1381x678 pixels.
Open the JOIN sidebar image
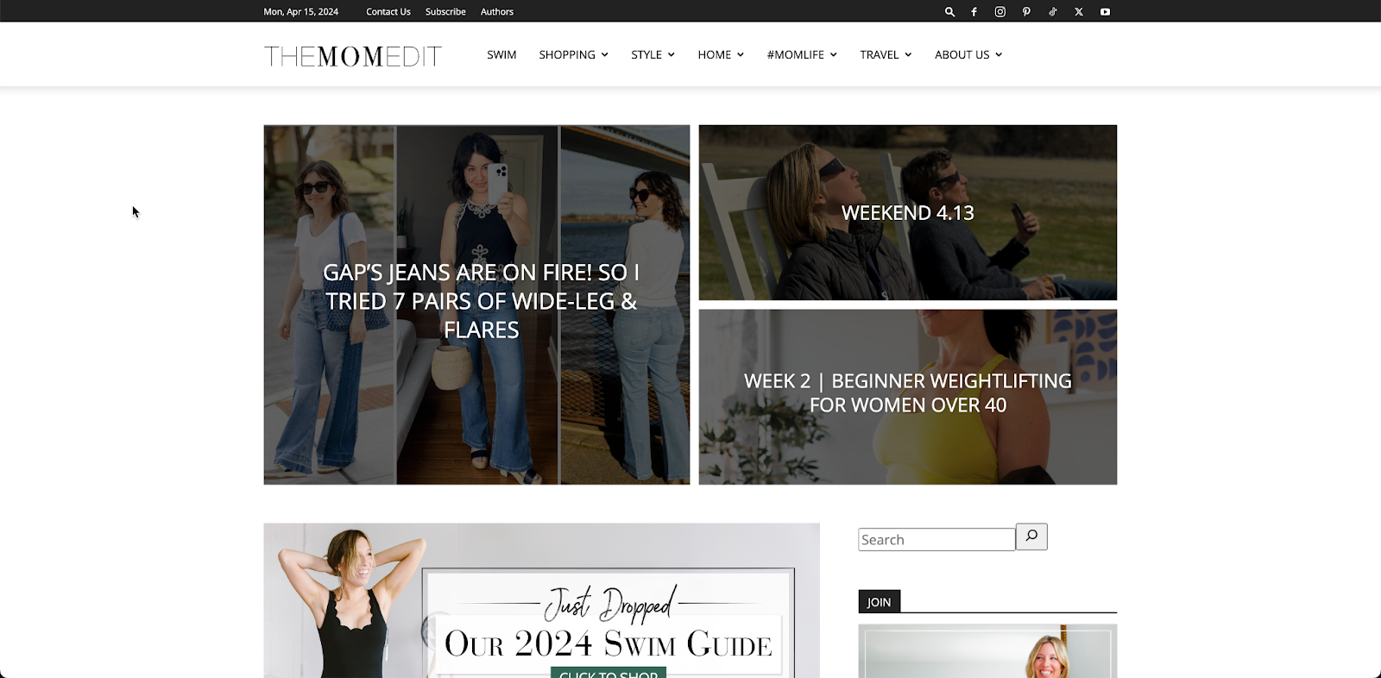(987, 651)
